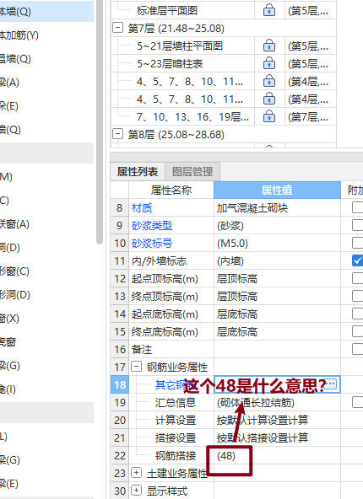Select the 体墙(Q) item in the left list

pos(46,12)
